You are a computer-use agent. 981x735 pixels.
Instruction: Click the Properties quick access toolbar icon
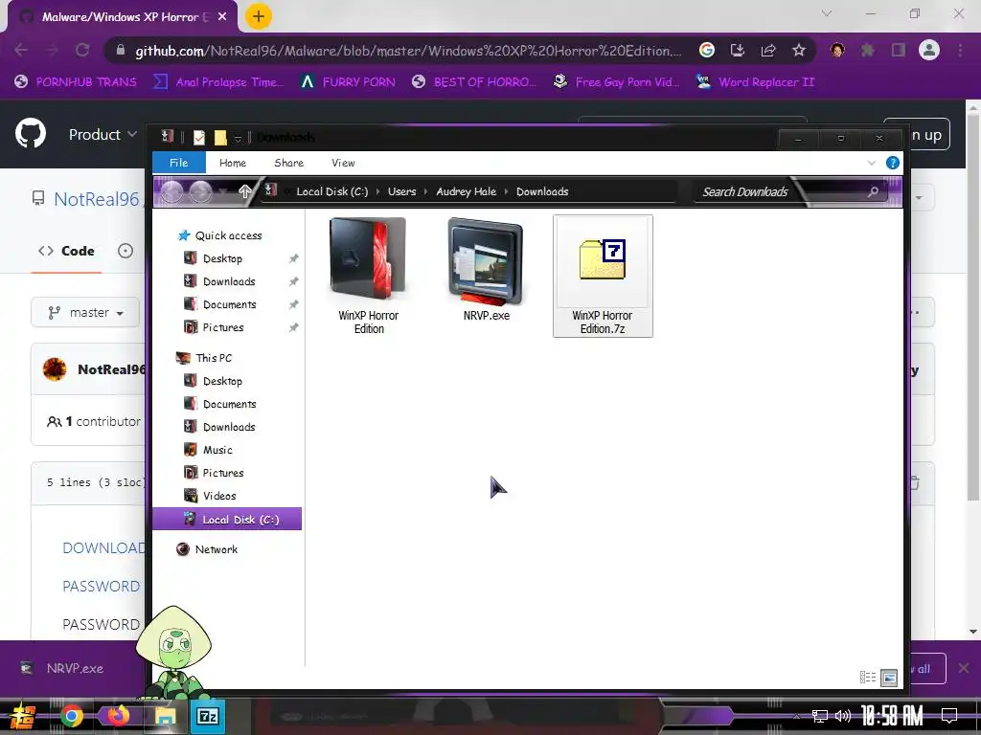[x=199, y=138]
